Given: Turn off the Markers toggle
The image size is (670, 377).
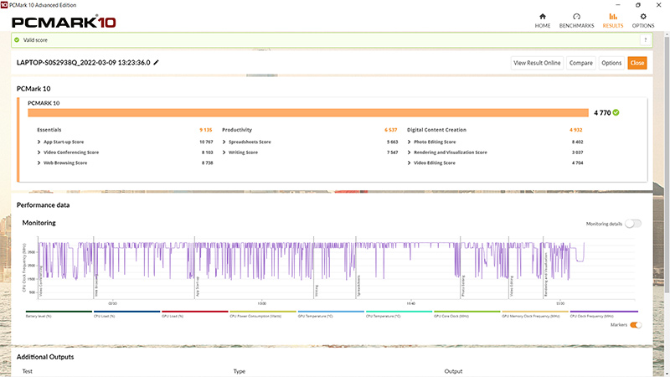Looking at the screenshot, I should point(636,325).
